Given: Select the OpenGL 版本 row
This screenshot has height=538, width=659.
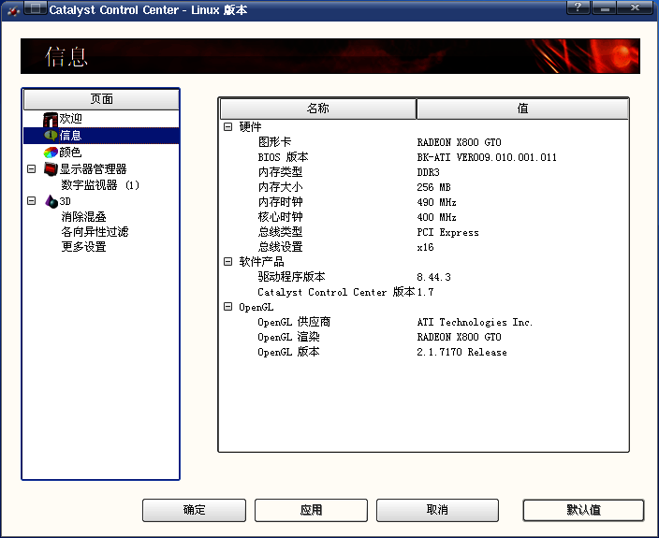Looking at the screenshot, I should 288,352.
